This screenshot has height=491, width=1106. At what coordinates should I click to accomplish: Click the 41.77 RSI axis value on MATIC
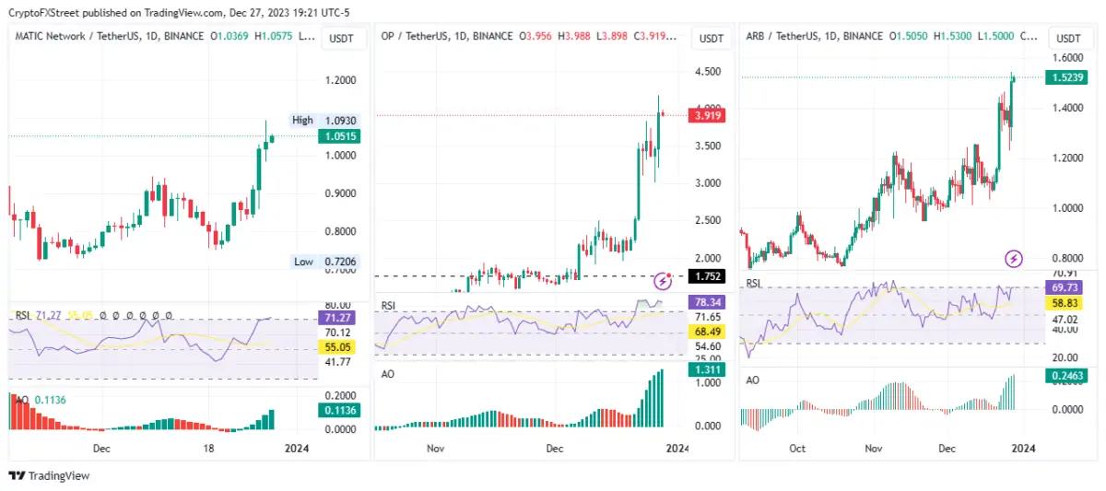[x=338, y=362]
